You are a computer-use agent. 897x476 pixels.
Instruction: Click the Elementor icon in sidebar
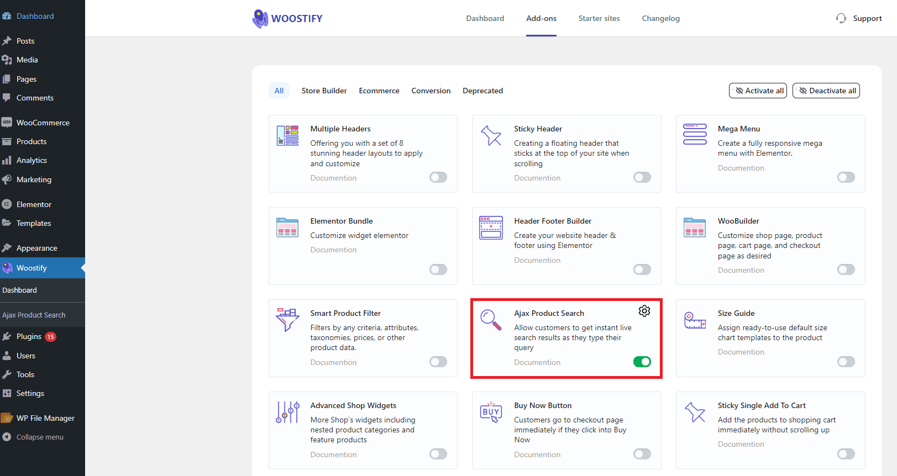7,204
